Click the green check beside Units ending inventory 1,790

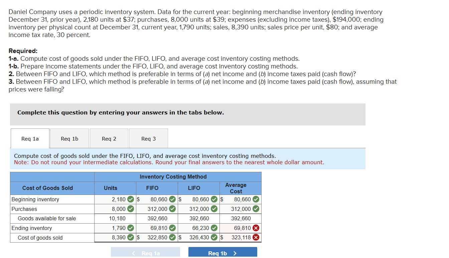click(x=131, y=228)
